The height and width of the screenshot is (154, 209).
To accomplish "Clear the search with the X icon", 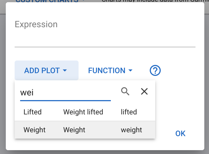I will 144,91.
